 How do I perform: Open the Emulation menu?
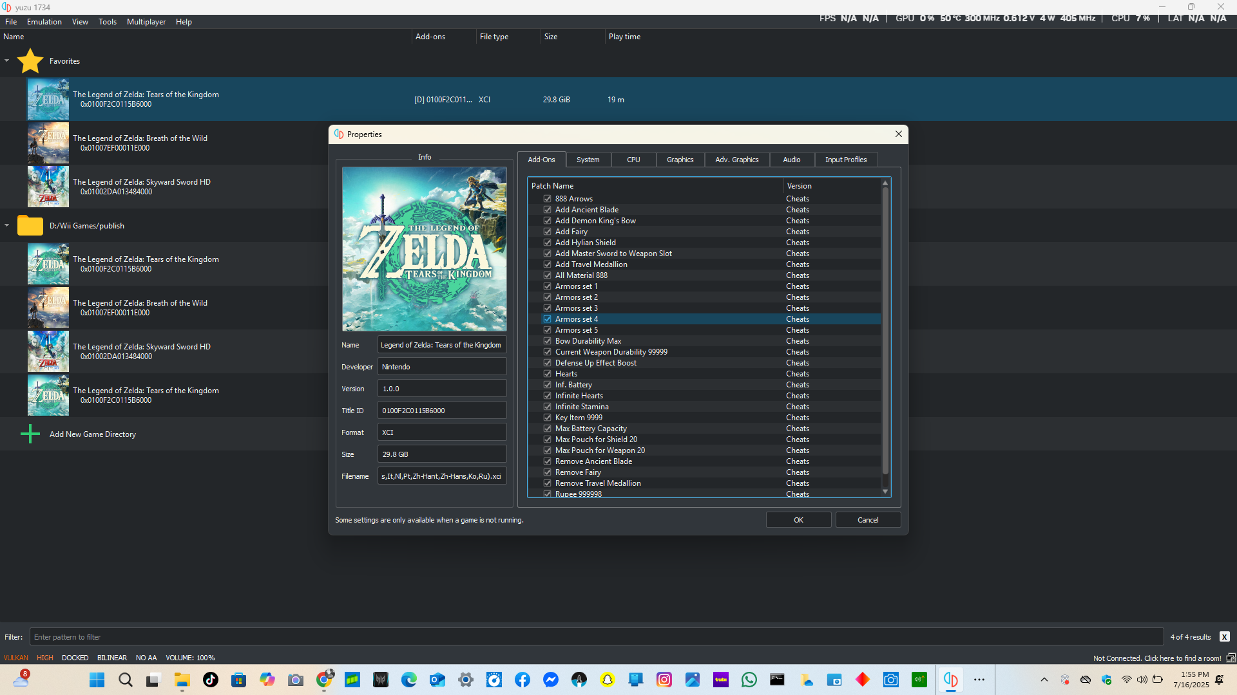pyautogui.click(x=44, y=22)
